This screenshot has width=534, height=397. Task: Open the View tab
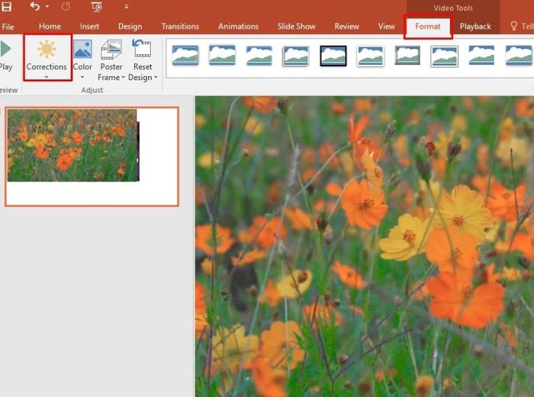[x=386, y=27]
